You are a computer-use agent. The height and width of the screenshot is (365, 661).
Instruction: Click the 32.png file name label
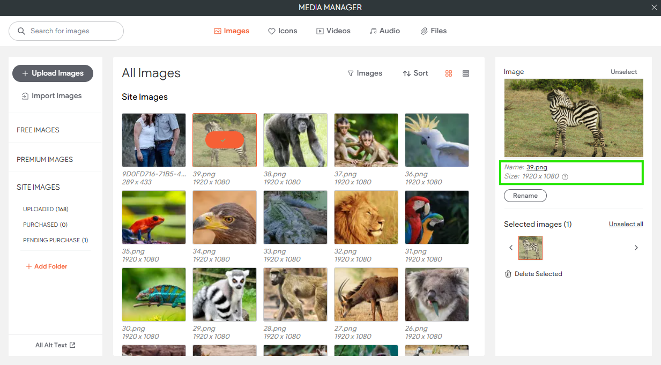coord(346,251)
